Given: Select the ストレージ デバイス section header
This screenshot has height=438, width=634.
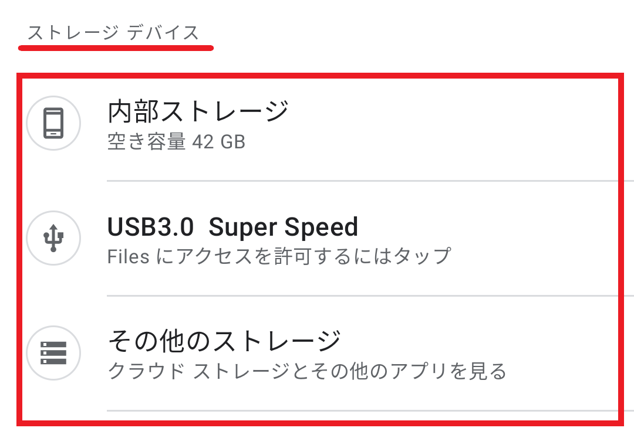Looking at the screenshot, I should 115,32.
